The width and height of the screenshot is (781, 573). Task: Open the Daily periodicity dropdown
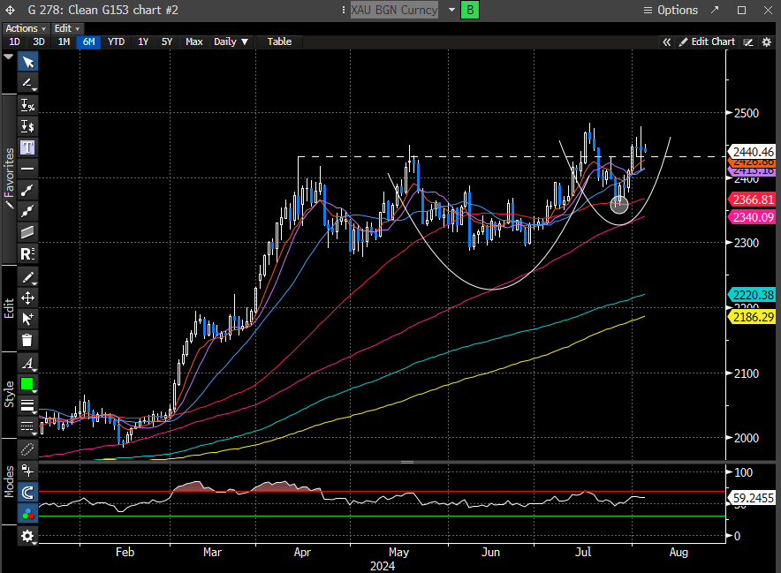tap(231, 41)
